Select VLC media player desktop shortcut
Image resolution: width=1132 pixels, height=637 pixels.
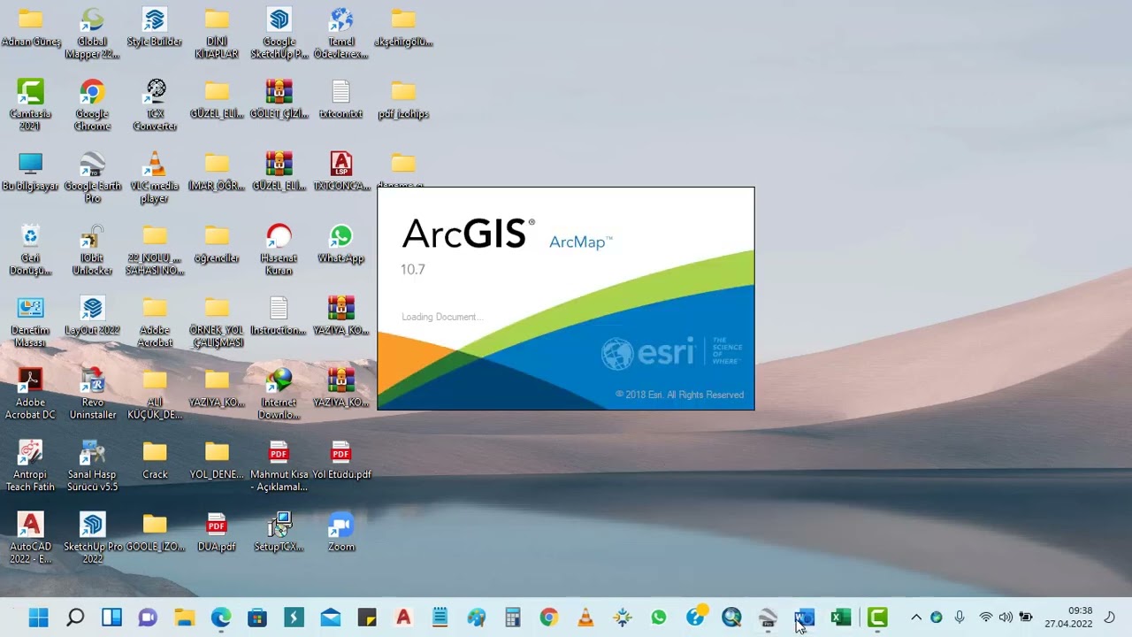point(155,178)
